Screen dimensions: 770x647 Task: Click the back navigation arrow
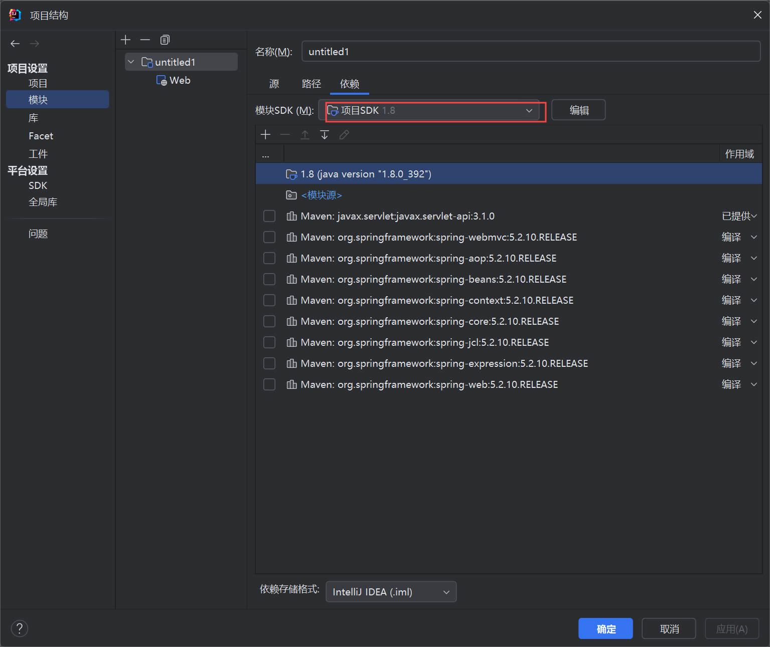[x=15, y=44]
